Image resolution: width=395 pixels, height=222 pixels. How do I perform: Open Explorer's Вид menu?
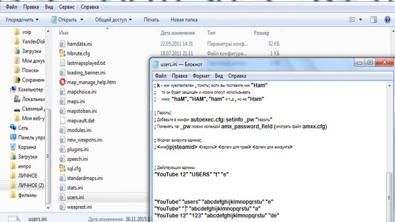(49, 7)
